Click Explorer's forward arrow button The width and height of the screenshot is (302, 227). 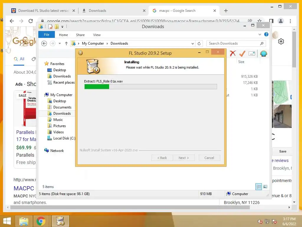(x=52, y=43)
